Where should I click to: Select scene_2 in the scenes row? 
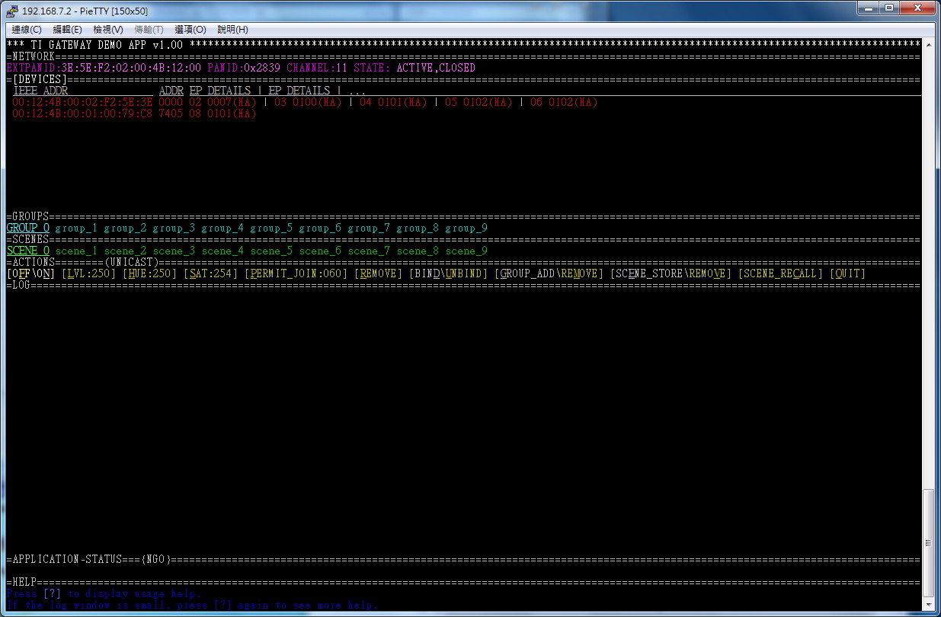point(125,251)
